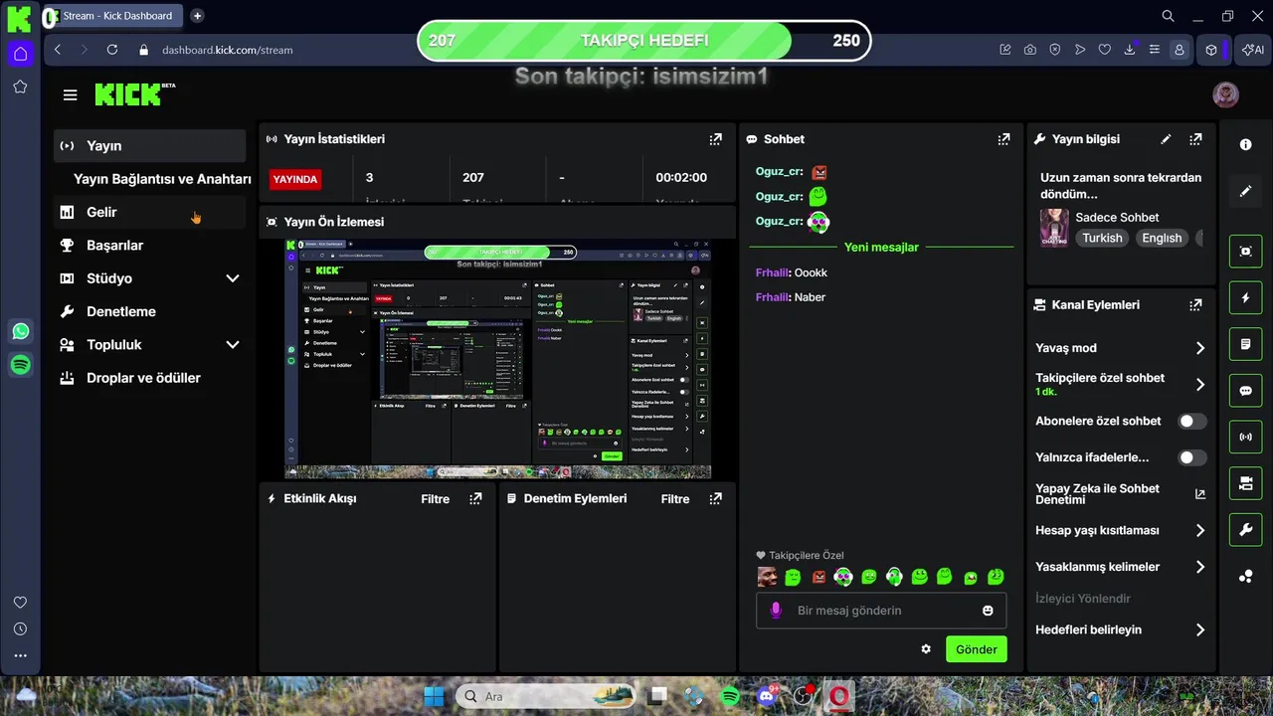Pop out the Etkinlik Akışı panel

[475, 498]
